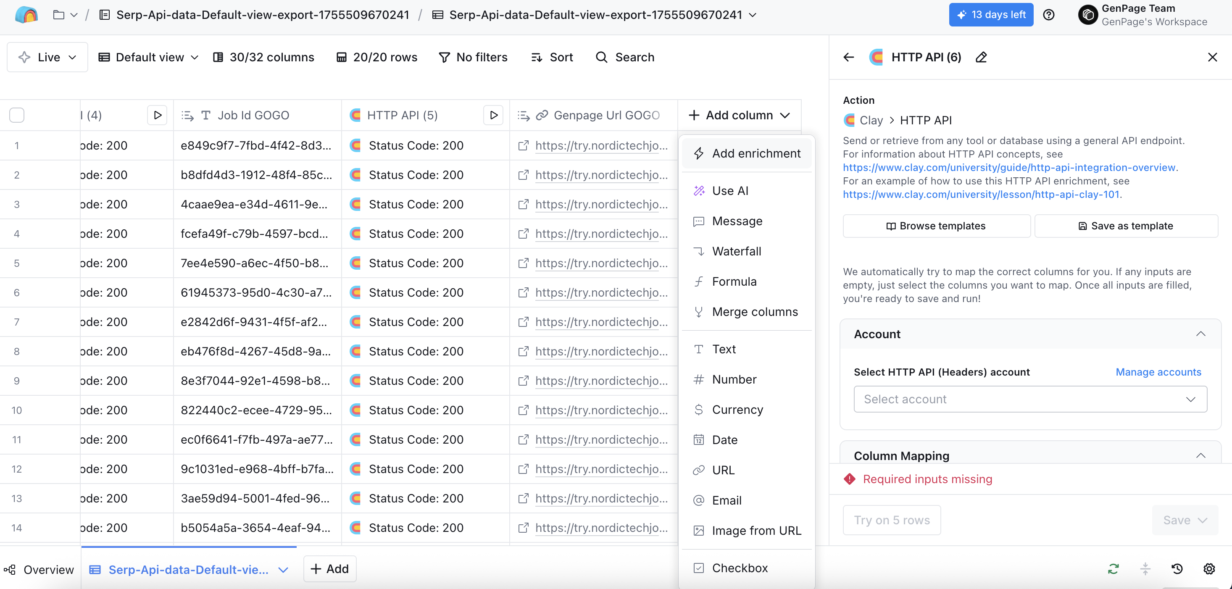Open the Overview tab
This screenshot has width=1232, height=589.
pyautogui.click(x=39, y=570)
